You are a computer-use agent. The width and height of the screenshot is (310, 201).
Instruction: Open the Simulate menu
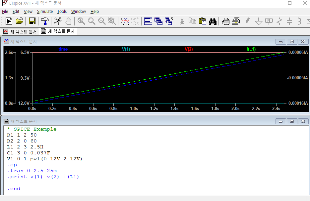(45, 11)
